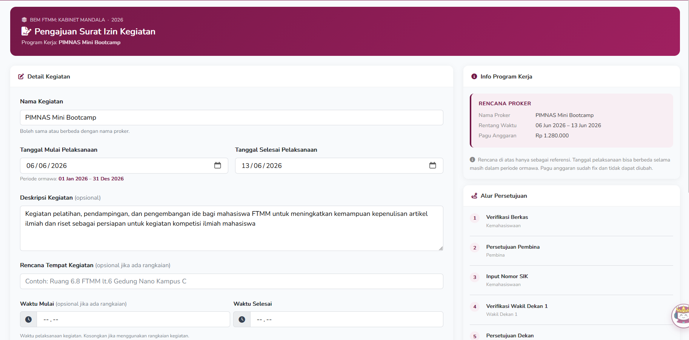Click the signature document icon in header
This screenshot has height=340, width=689.
point(26,31)
